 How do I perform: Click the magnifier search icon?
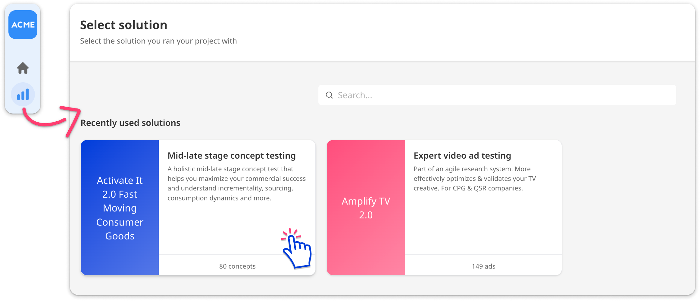coord(329,95)
